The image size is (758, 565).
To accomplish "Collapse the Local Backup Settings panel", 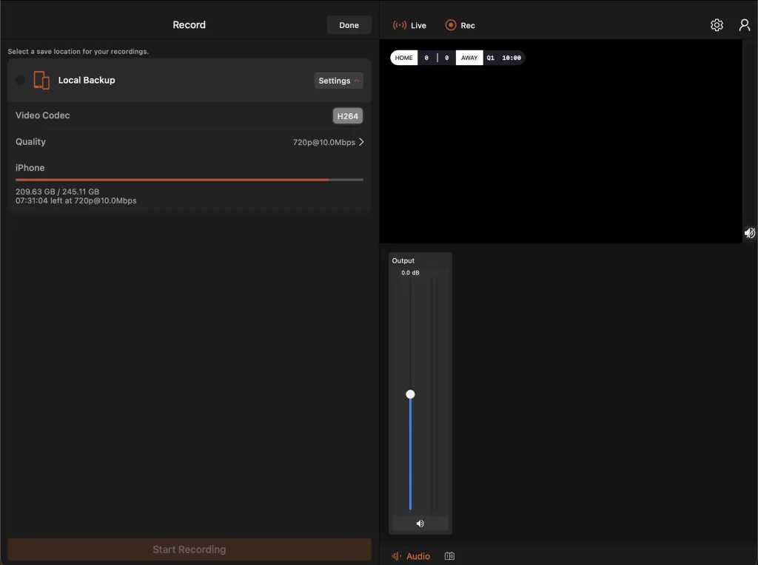I will coord(338,80).
